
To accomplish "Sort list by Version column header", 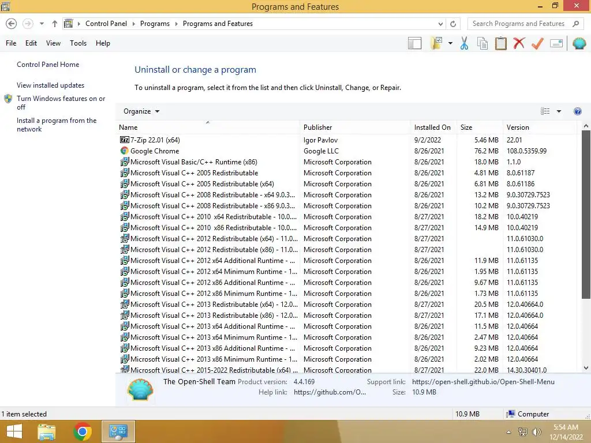I will tap(540, 127).
